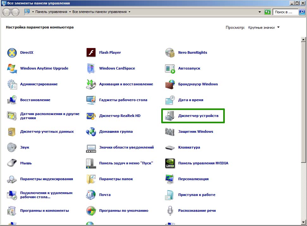Expand the arrow before Панель управления breadcrumb
Image resolution: width=307 pixels, height=226 pixels.
tap(33, 12)
